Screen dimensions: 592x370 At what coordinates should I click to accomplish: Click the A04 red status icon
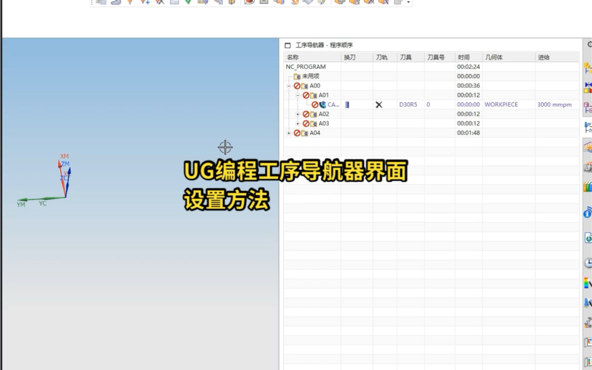click(297, 133)
